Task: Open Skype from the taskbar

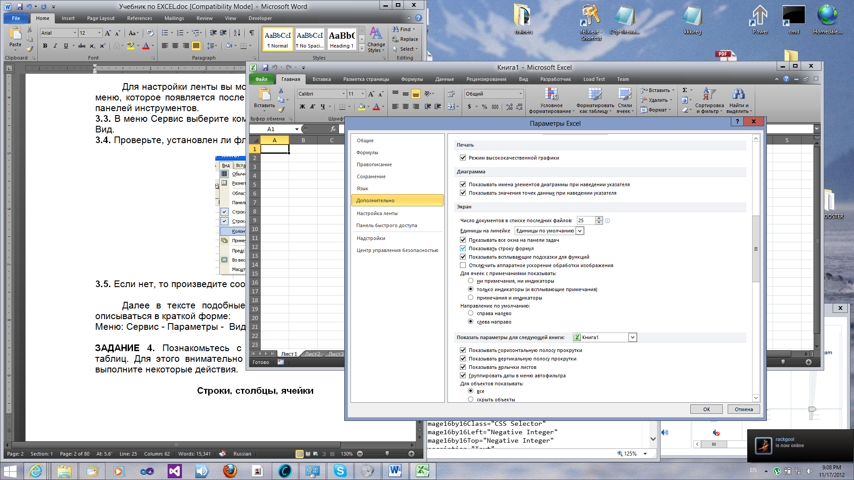Action: (x=340, y=471)
